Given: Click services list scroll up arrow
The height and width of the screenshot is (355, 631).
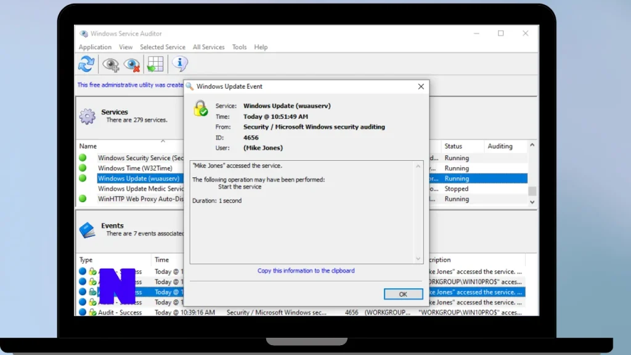Looking at the screenshot, I should pos(532,145).
